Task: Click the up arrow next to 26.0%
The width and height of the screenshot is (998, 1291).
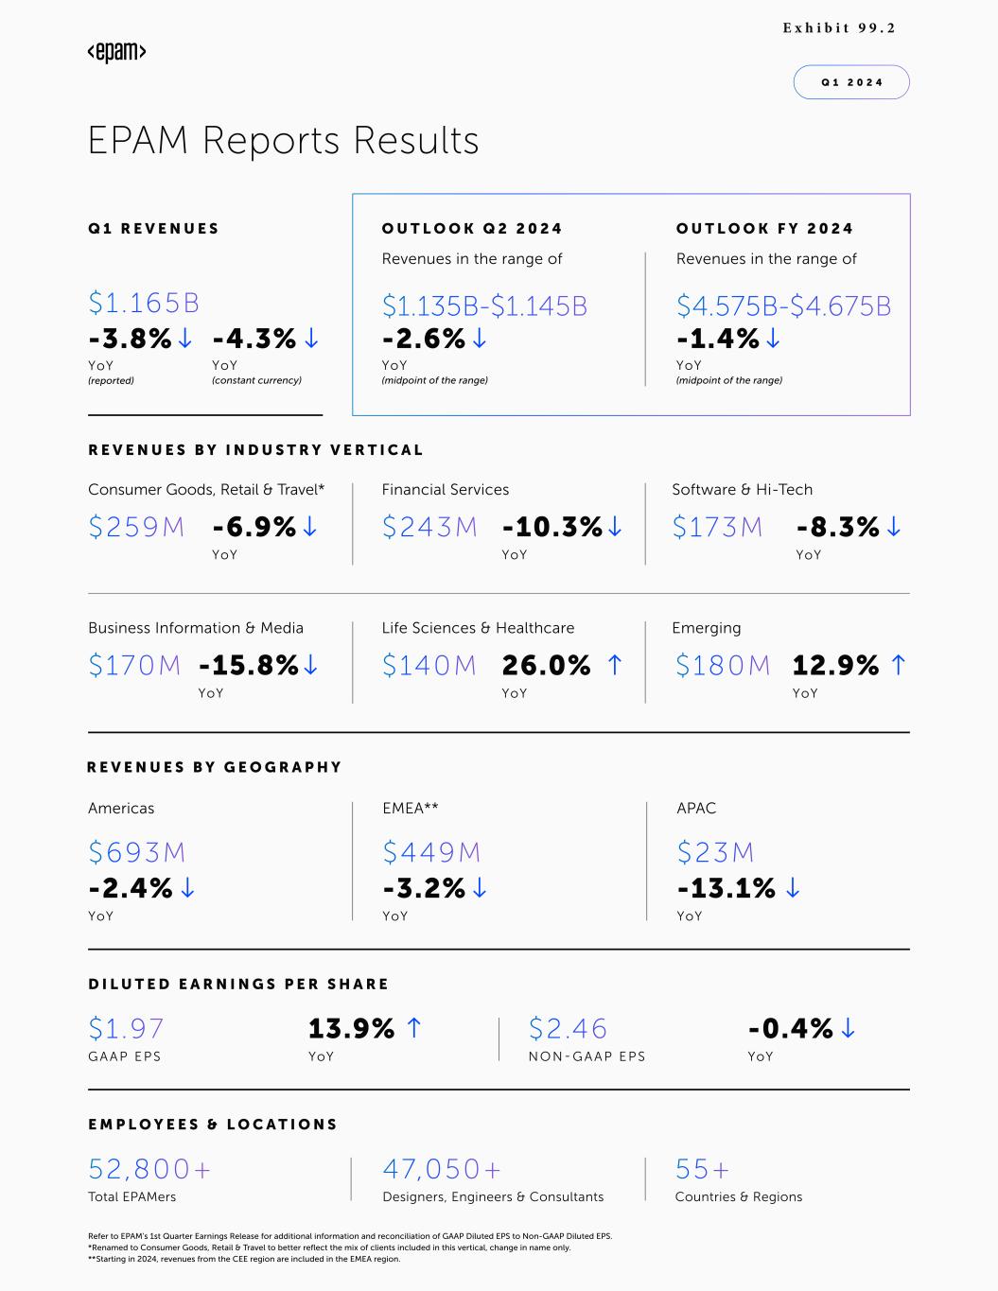Action: tap(615, 665)
